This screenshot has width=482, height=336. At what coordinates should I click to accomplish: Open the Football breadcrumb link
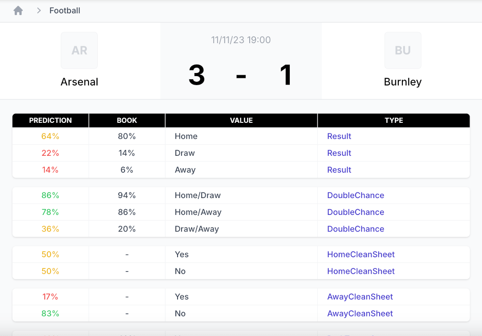pyautogui.click(x=65, y=10)
